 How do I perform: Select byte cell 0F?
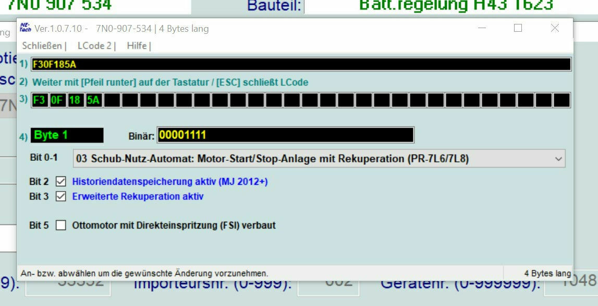coord(57,100)
